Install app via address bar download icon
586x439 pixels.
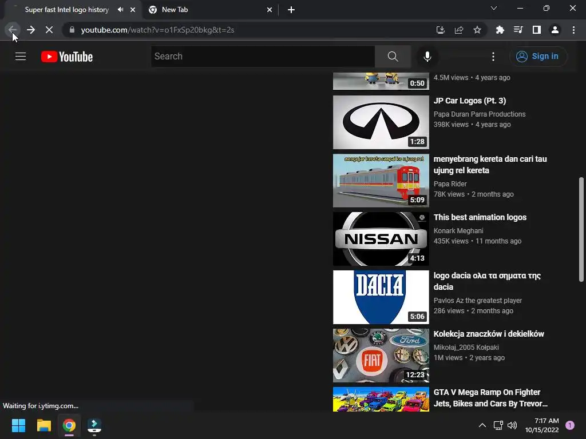441,30
